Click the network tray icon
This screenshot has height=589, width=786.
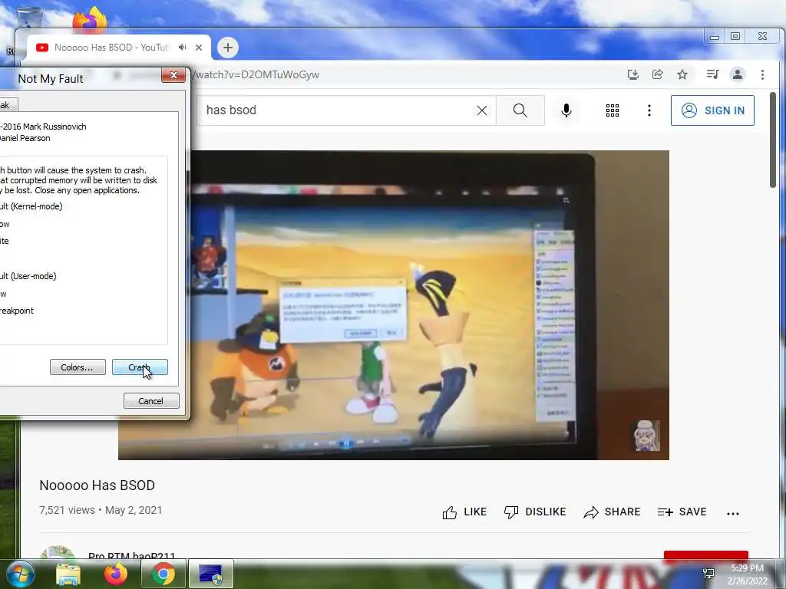708,573
